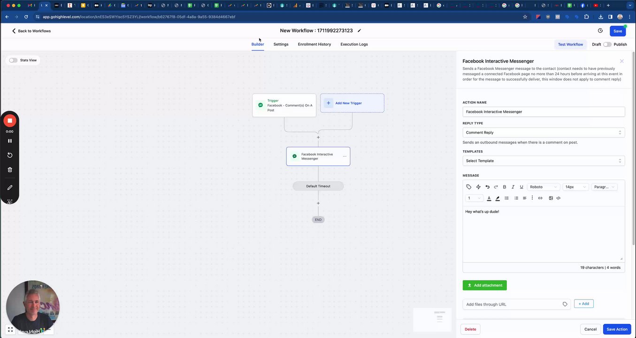Edit the workflow name with pencil icon
This screenshot has height=338, width=636.
tap(359, 31)
